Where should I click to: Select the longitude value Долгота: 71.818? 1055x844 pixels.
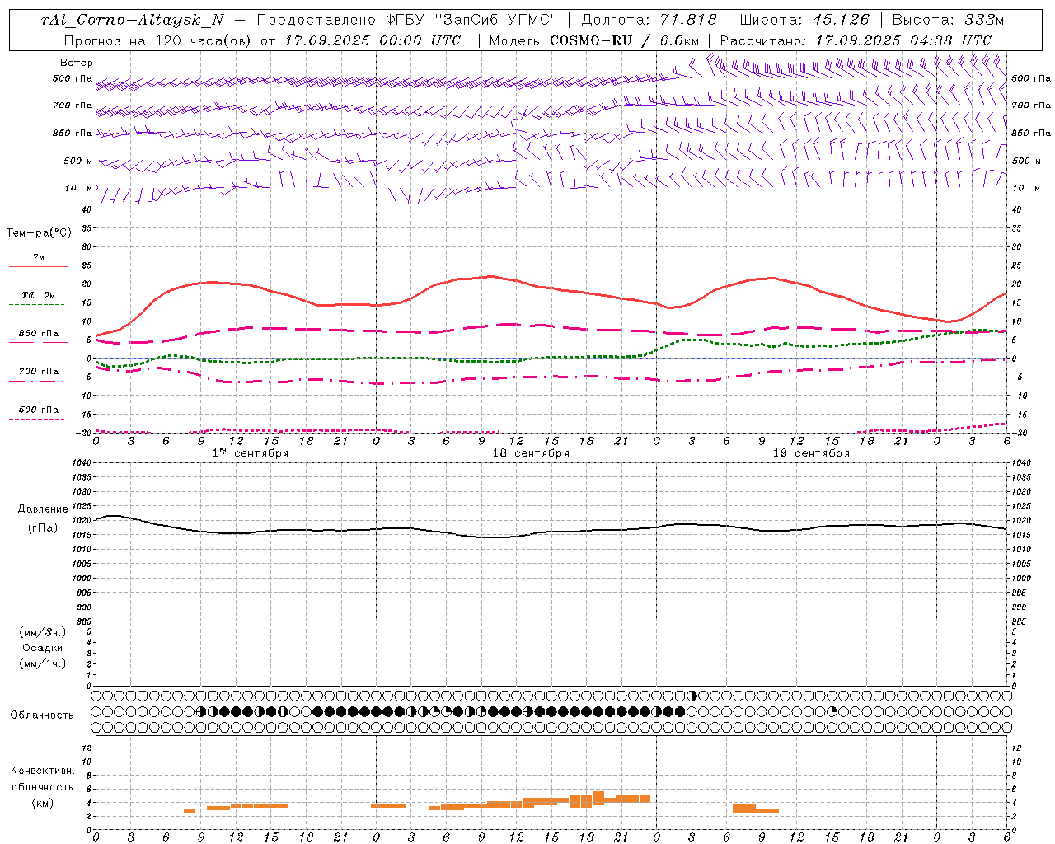pyautogui.click(x=649, y=21)
